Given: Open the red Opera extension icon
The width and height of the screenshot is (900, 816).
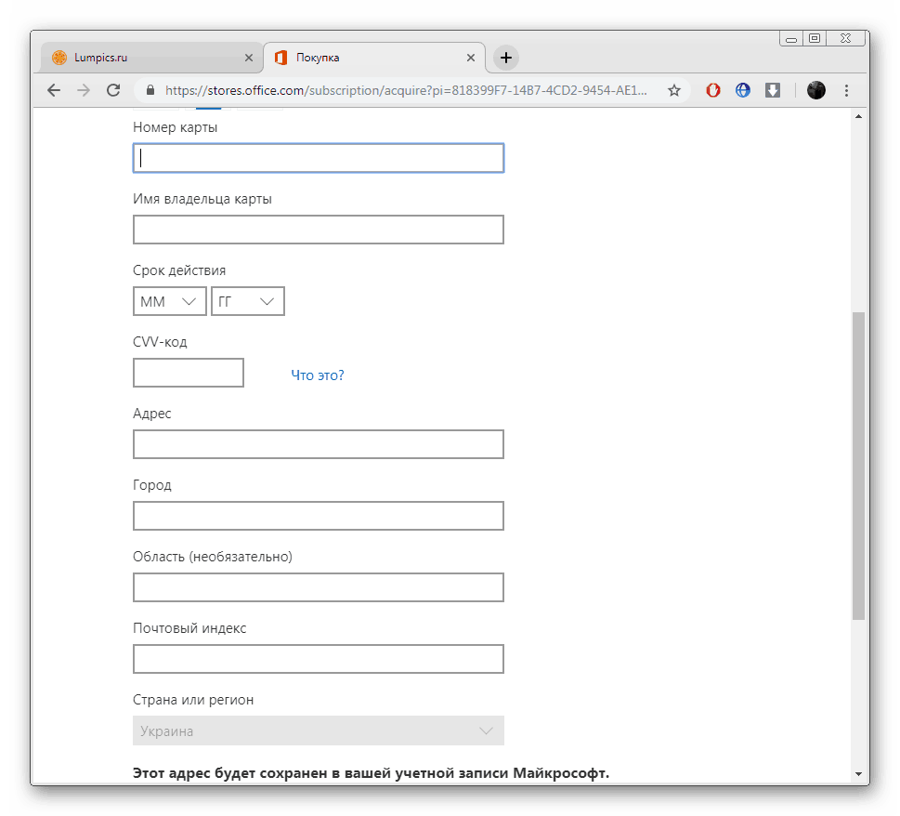Looking at the screenshot, I should click(x=713, y=90).
